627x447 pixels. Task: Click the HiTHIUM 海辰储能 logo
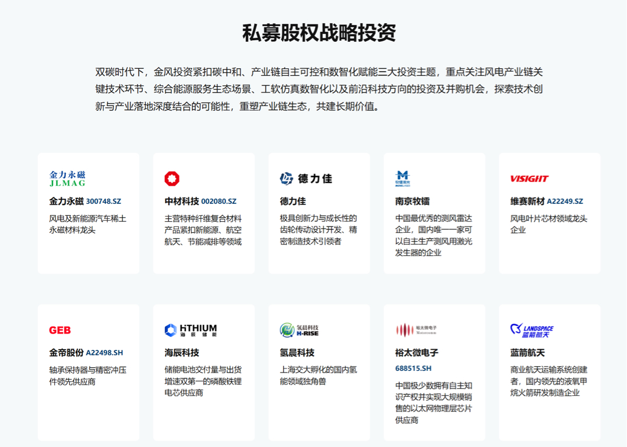191,331
